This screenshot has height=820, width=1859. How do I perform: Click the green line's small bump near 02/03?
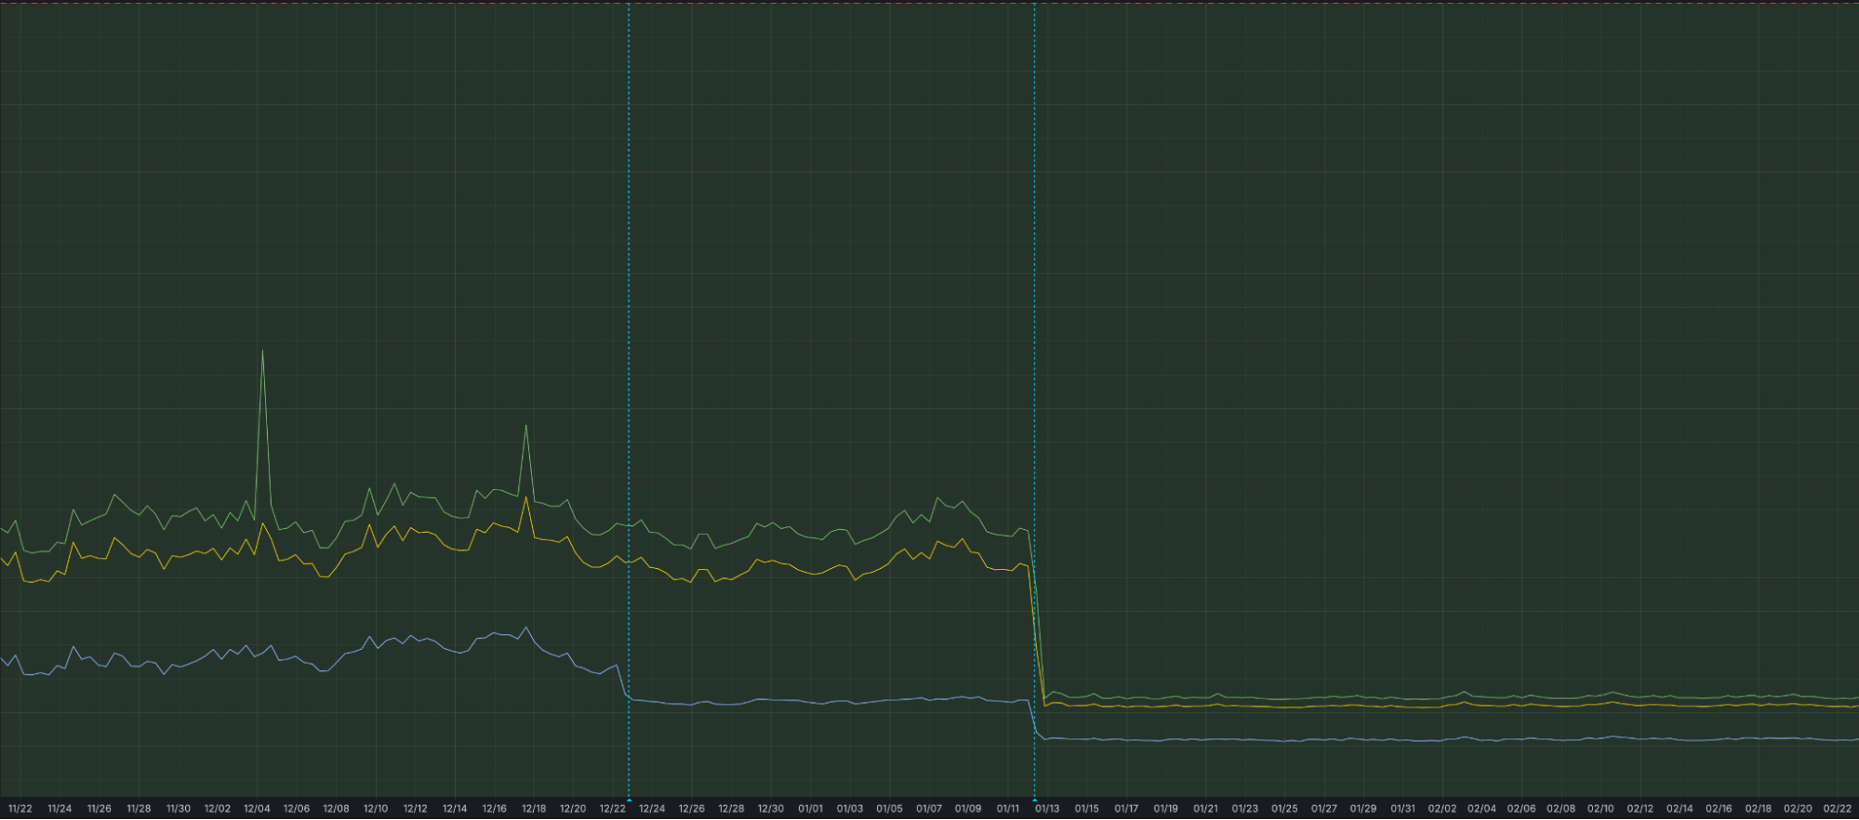(1465, 692)
